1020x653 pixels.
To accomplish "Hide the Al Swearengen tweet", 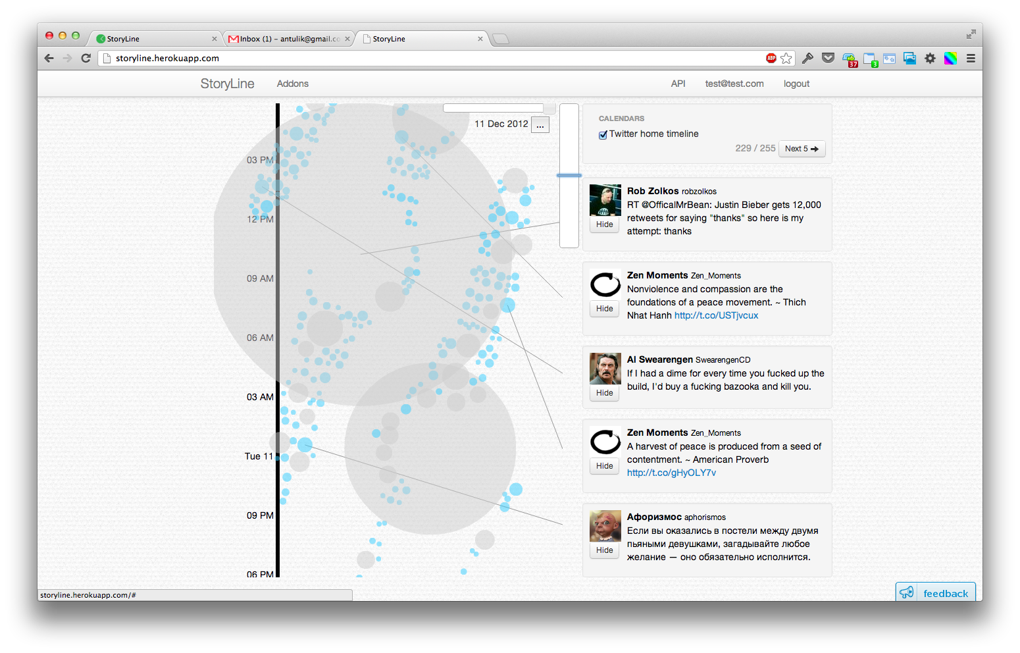I will (x=604, y=393).
